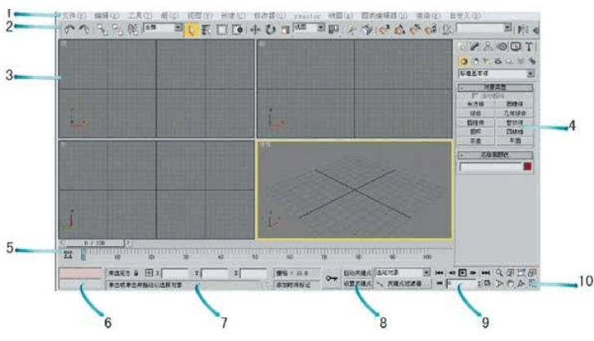Click the 圆柱体 (Cylinder) button
The width and height of the screenshot is (594, 341).
tap(476, 123)
